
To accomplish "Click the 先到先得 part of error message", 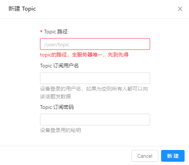I will click(x=118, y=55).
